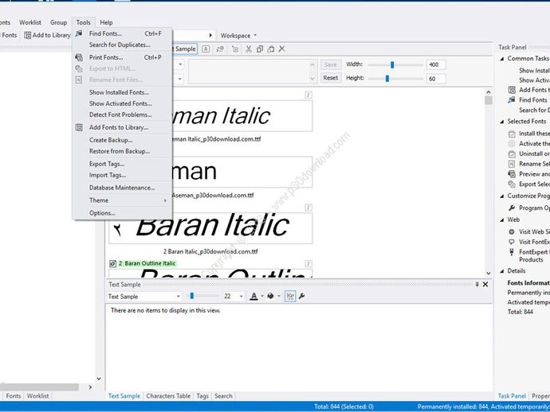The image size is (550, 412).
Task: Click the background fill bucket icon
Action: pyautogui.click(x=270, y=296)
